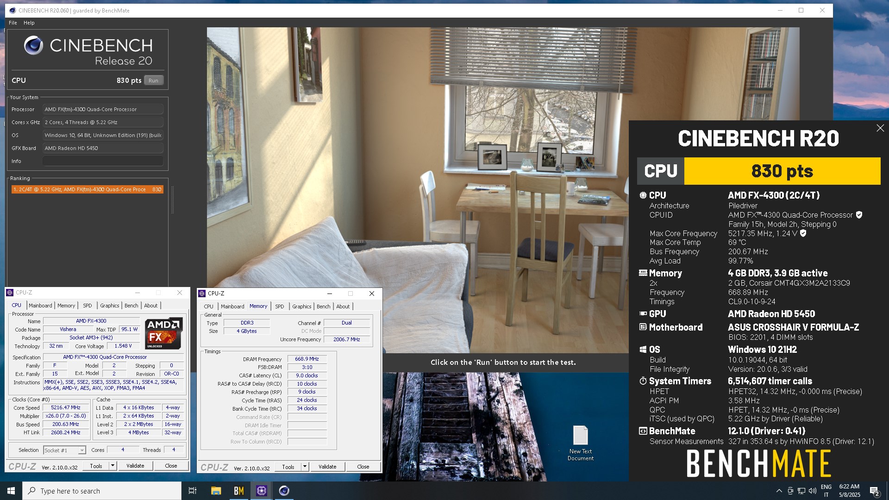This screenshot has height=500, width=889.
Task: Click the DRAM Frequency 668.9 MHz value
Action: click(x=307, y=359)
